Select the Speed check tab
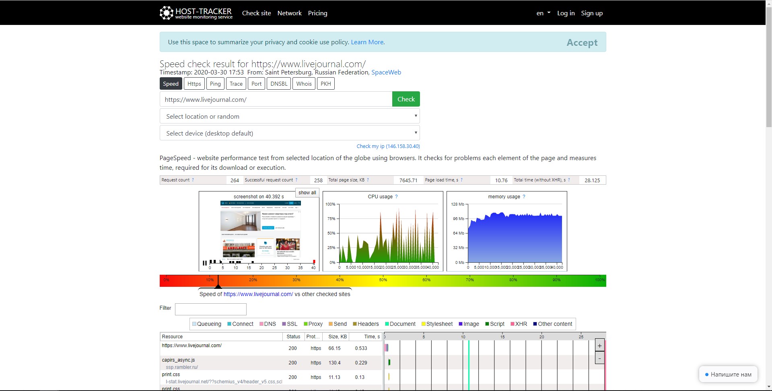 171,84
